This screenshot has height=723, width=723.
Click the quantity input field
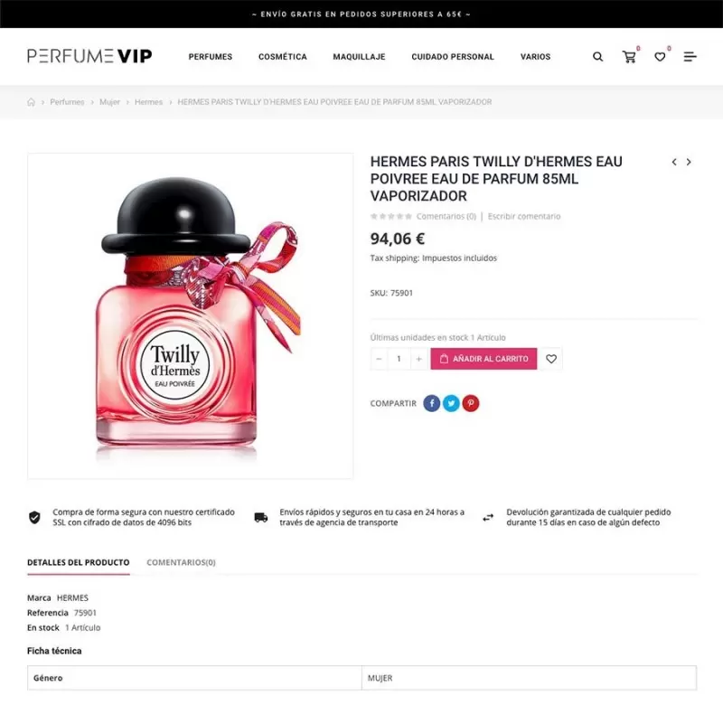pyautogui.click(x=399, y=359)
